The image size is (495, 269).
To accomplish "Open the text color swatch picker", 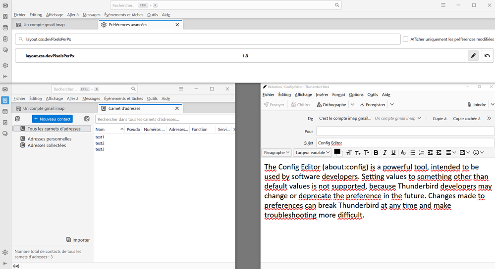I will (338, 152).
